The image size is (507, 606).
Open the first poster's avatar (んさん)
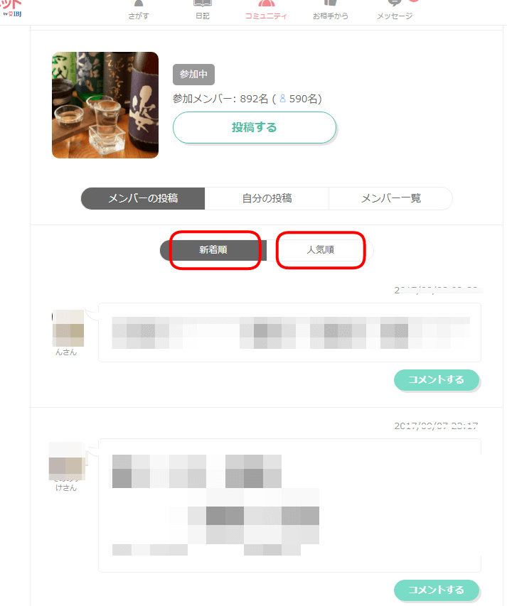click(x=68, y=328)
